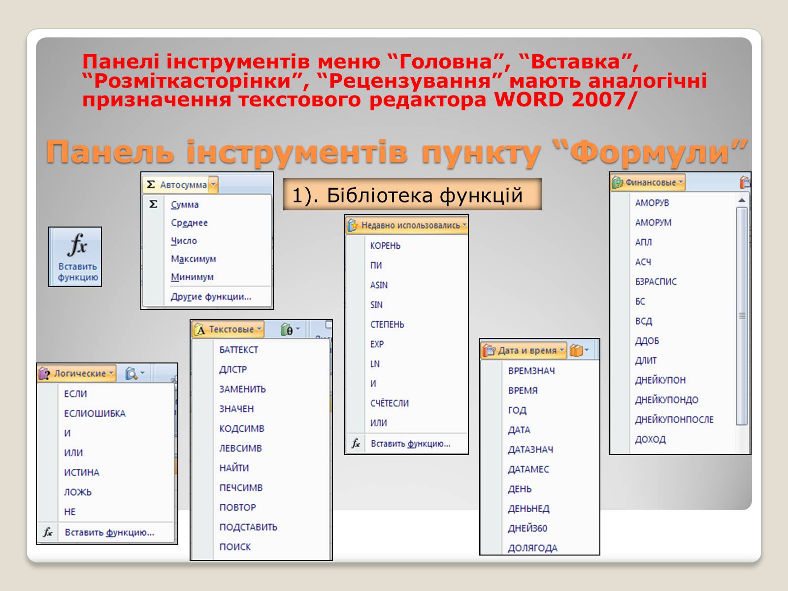This screenshot has width=788, height=591.
Task: Select ЗАМЕНИТЬ text function
Action: point(242,389)
